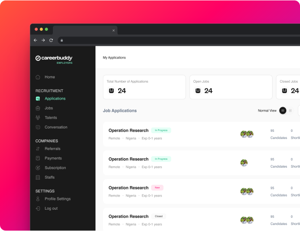Click the second In Progress status badge
This screenshot has height=231, width=300.
click(161, 159)
